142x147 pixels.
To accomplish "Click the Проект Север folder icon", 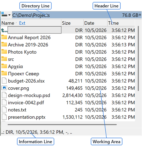I will tap(4, 73).
